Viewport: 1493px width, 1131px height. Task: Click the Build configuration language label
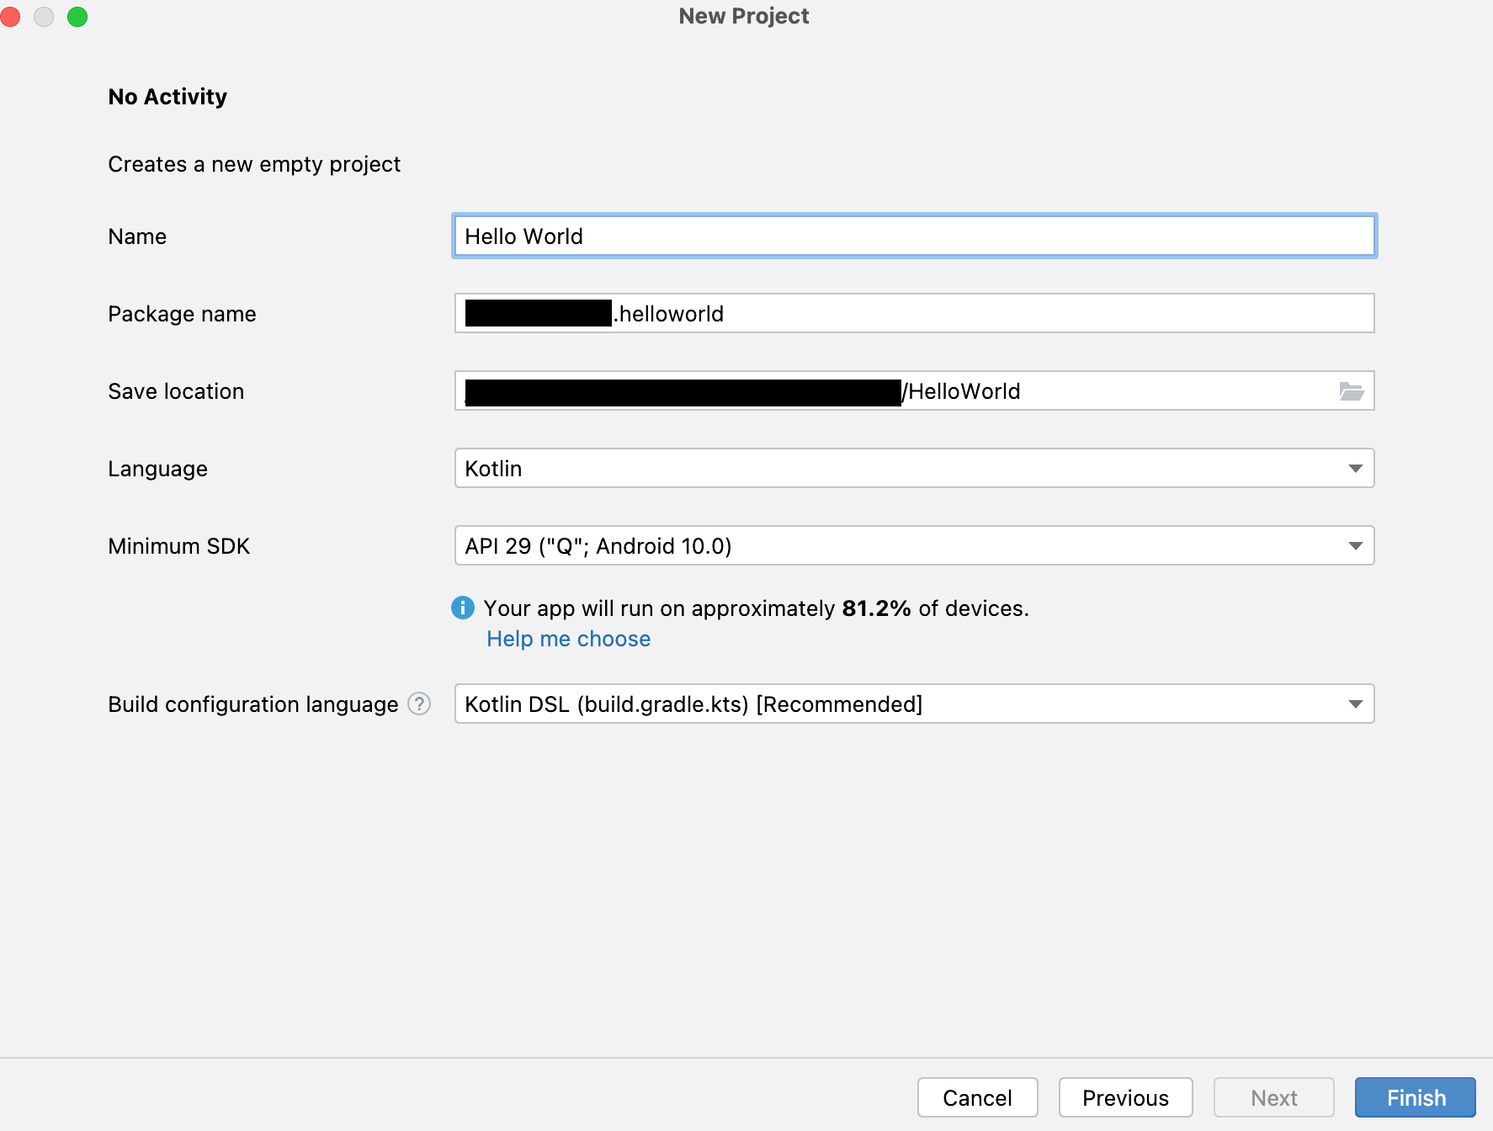point(252,704)
